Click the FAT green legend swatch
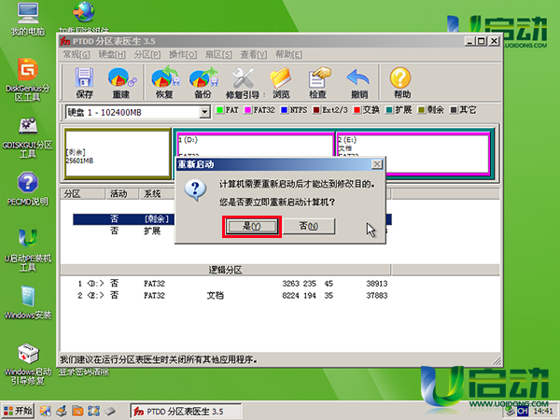Viewport: 560px width, 420px height. pyautogui.click(x=220, y=110)
